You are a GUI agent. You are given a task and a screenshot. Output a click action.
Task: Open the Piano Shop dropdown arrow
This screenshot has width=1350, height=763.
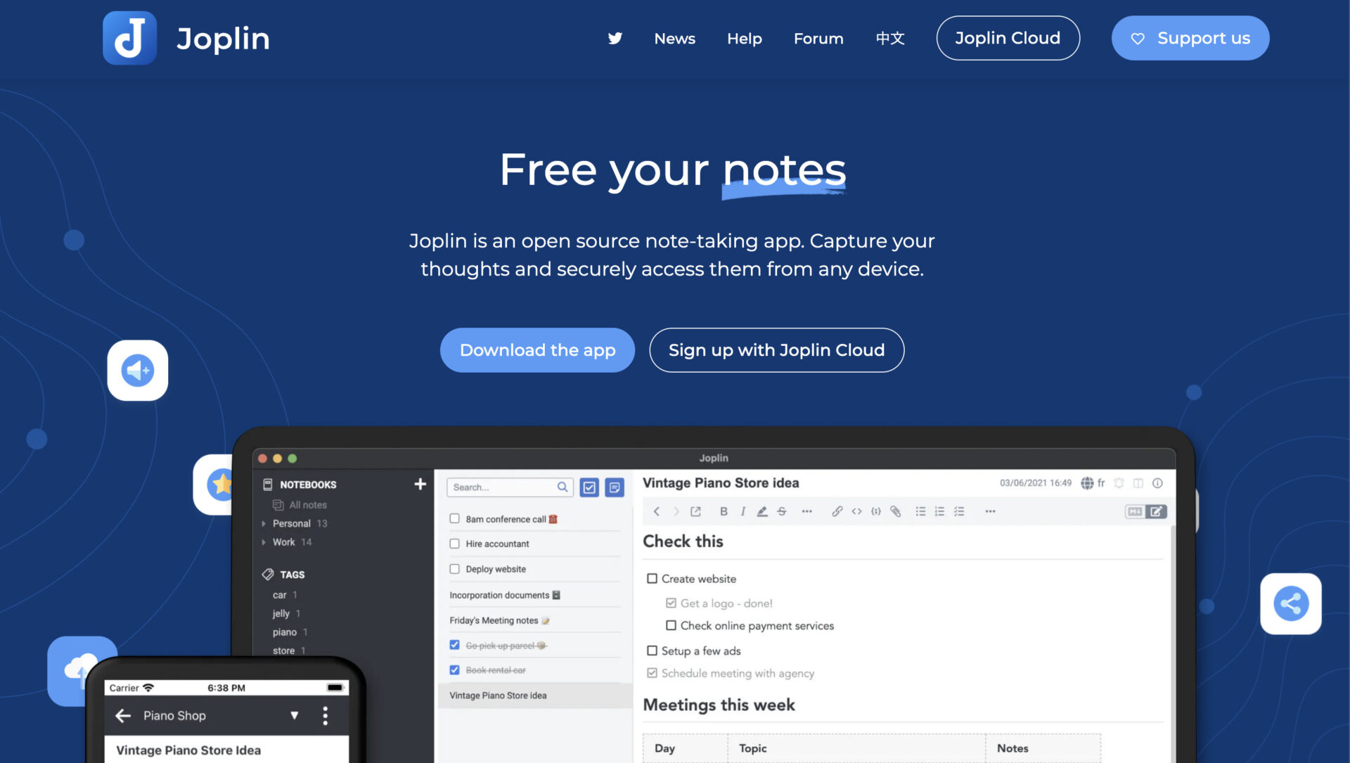point(294,715)
